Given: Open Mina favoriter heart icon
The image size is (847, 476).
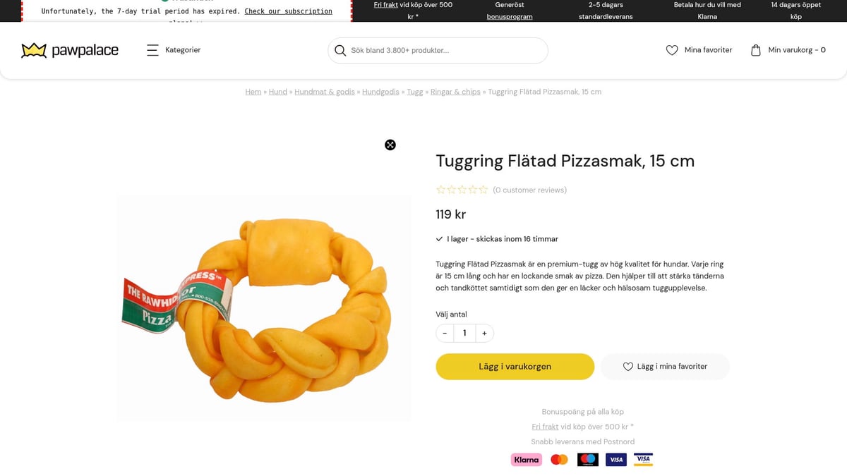Looking at the screenshot, I should click(671, 49).
